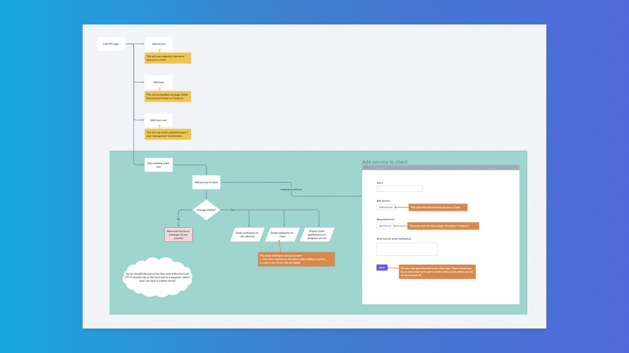Click the Save button in the wireframe
The image size is (629, 353).
(x=382, y=268)
